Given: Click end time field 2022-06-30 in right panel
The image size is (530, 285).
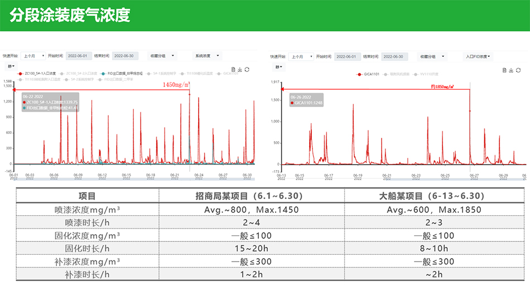Looking at the screenshot, I should (394, 56).
